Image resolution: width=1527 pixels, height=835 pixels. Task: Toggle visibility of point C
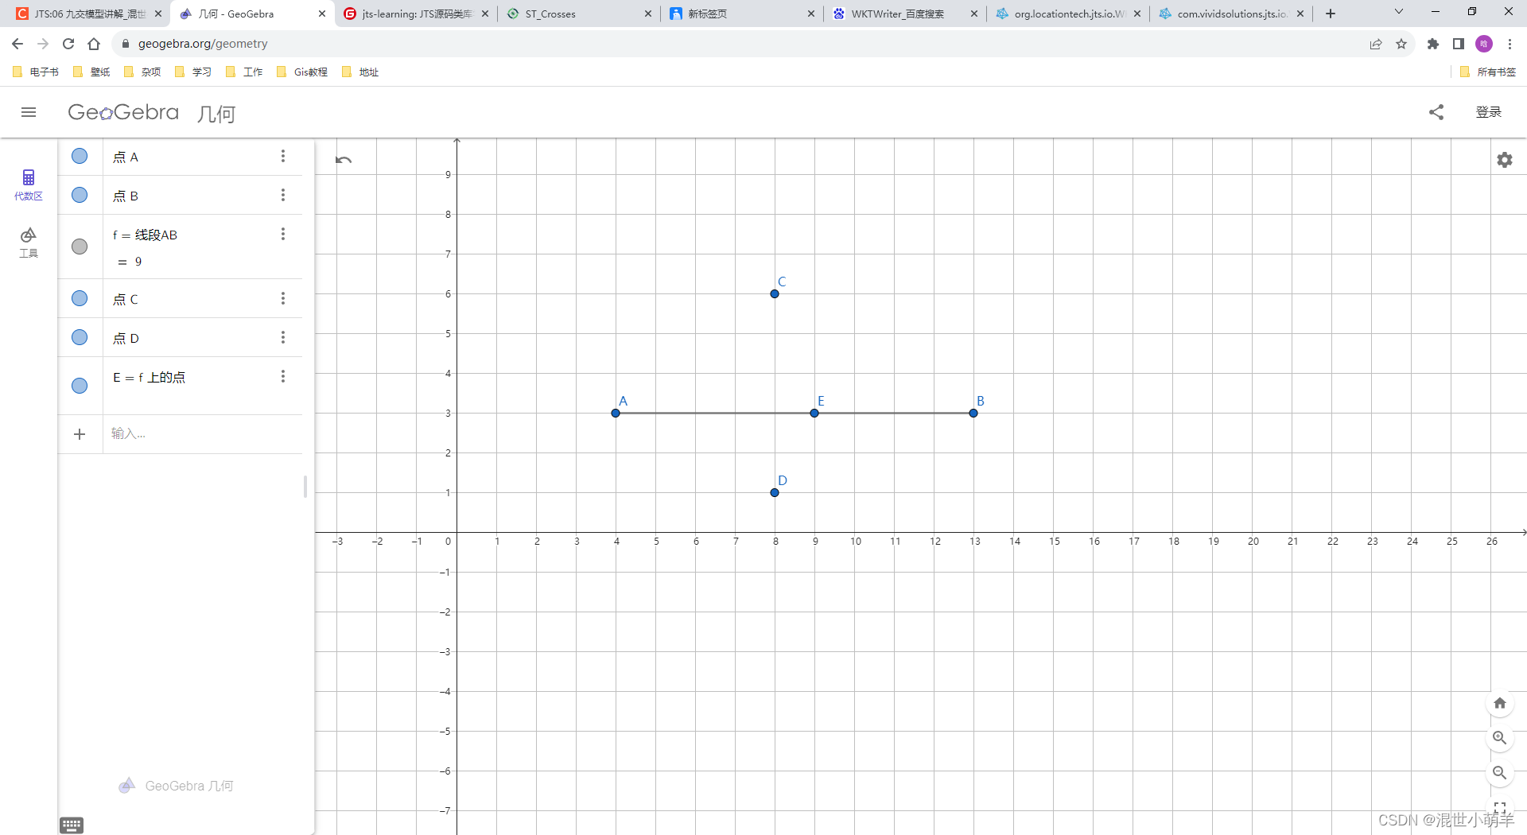point(80,298)
